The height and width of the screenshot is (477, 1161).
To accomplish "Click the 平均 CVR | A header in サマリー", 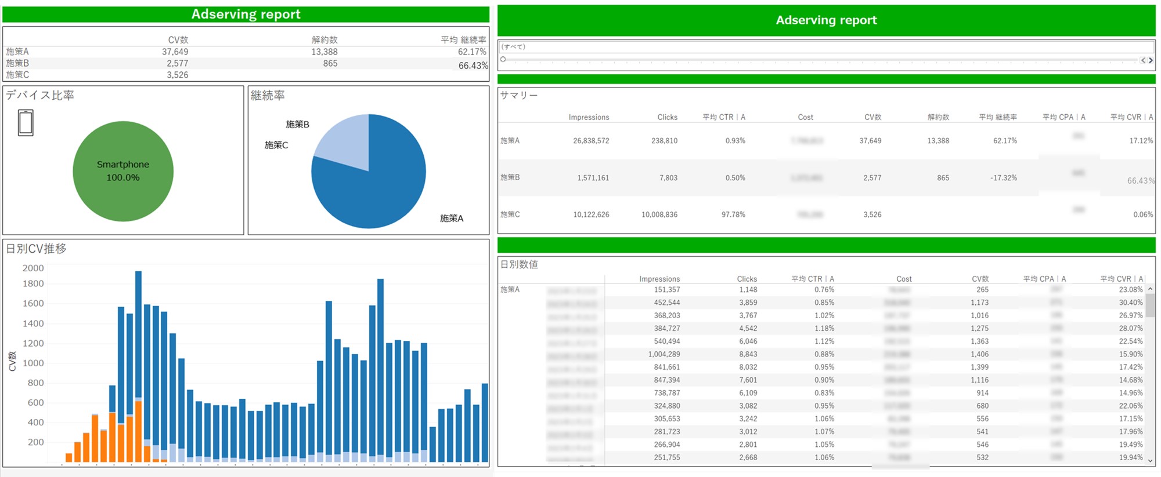I will [1132, 117].
